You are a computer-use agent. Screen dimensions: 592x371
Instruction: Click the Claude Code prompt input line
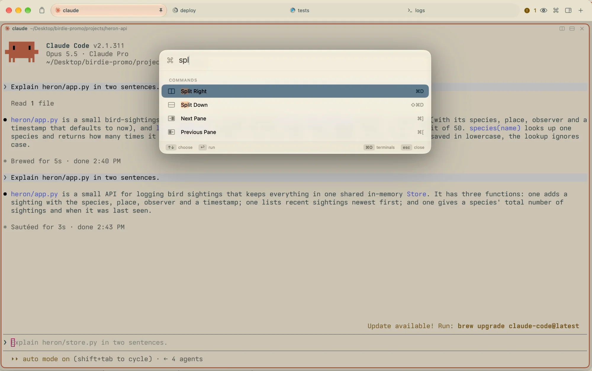point(295,342)
